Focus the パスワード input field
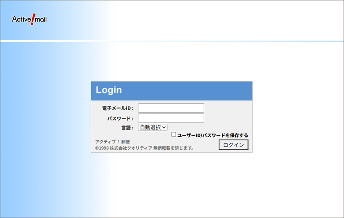Image resolution: width=344 pixels, height=218 pixels. click(x=171, y=118)
